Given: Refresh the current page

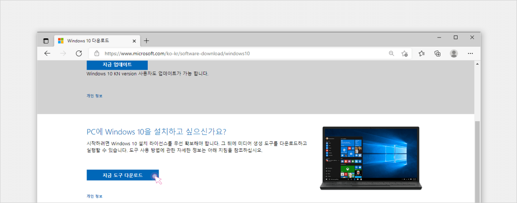Looking at the screenshot, I should (79, 53).
